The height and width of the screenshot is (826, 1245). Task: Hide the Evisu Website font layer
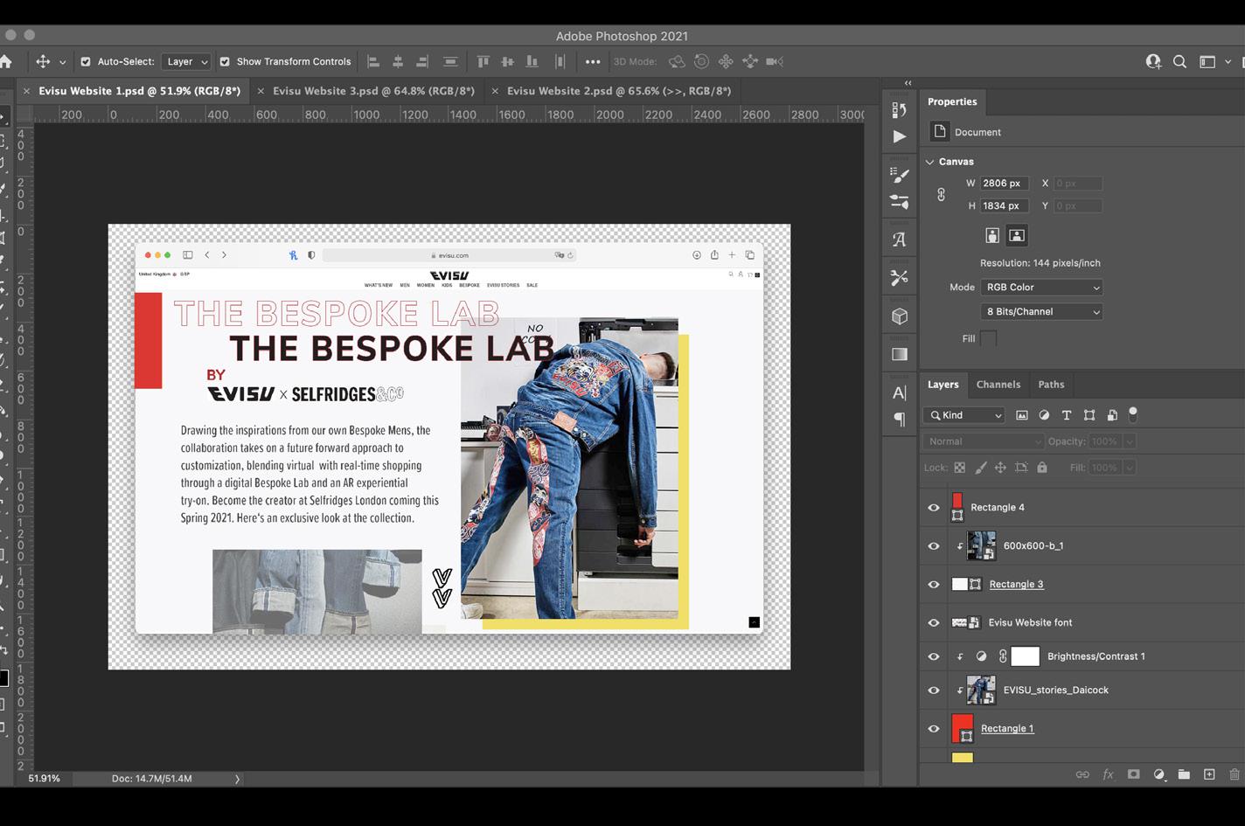(x=934, y=622)
